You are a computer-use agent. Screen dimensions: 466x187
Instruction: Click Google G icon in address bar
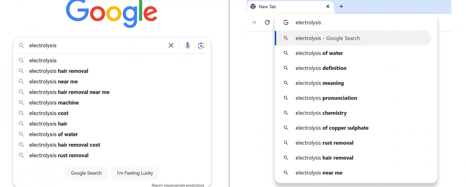[286, 22]
